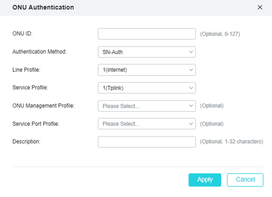Screen dimensions: 272x197
Task: Click the Line Profile chevron arrow
Action: [191, 70]
